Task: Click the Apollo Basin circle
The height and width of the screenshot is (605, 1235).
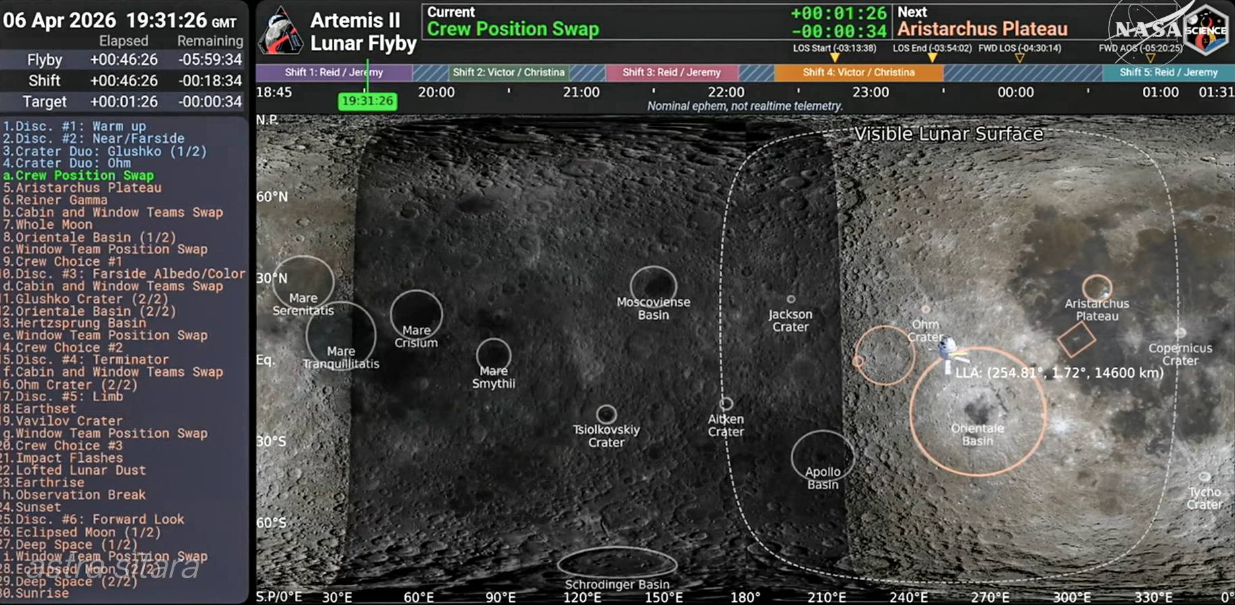Action: click(822, 456)
